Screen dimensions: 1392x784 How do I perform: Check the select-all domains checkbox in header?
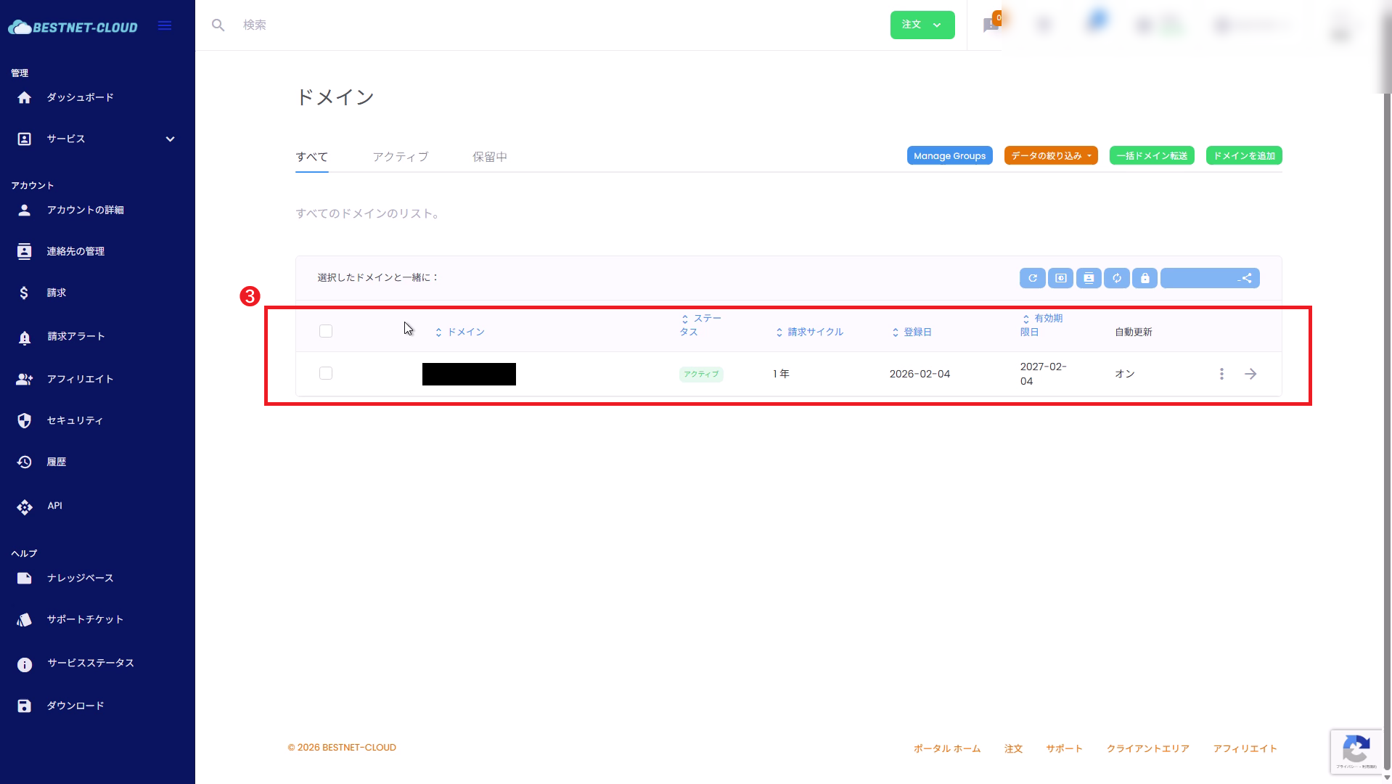(326, 331)
